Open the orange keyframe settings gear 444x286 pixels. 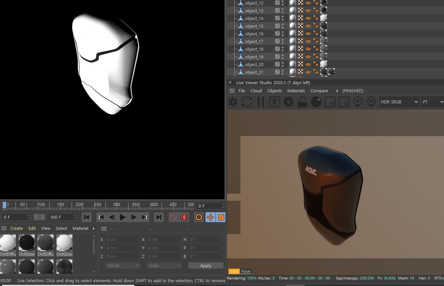pyautogui.click(x=199, y=217)
